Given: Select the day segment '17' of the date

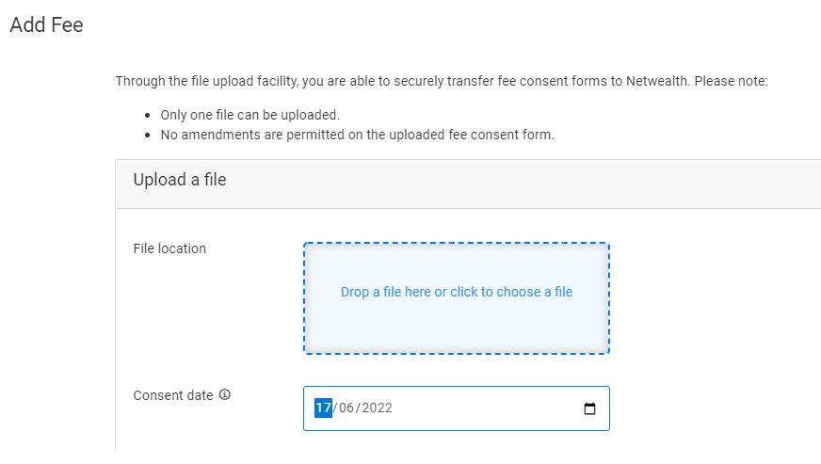Looking at the screenshot, I should tap(323, 408).
